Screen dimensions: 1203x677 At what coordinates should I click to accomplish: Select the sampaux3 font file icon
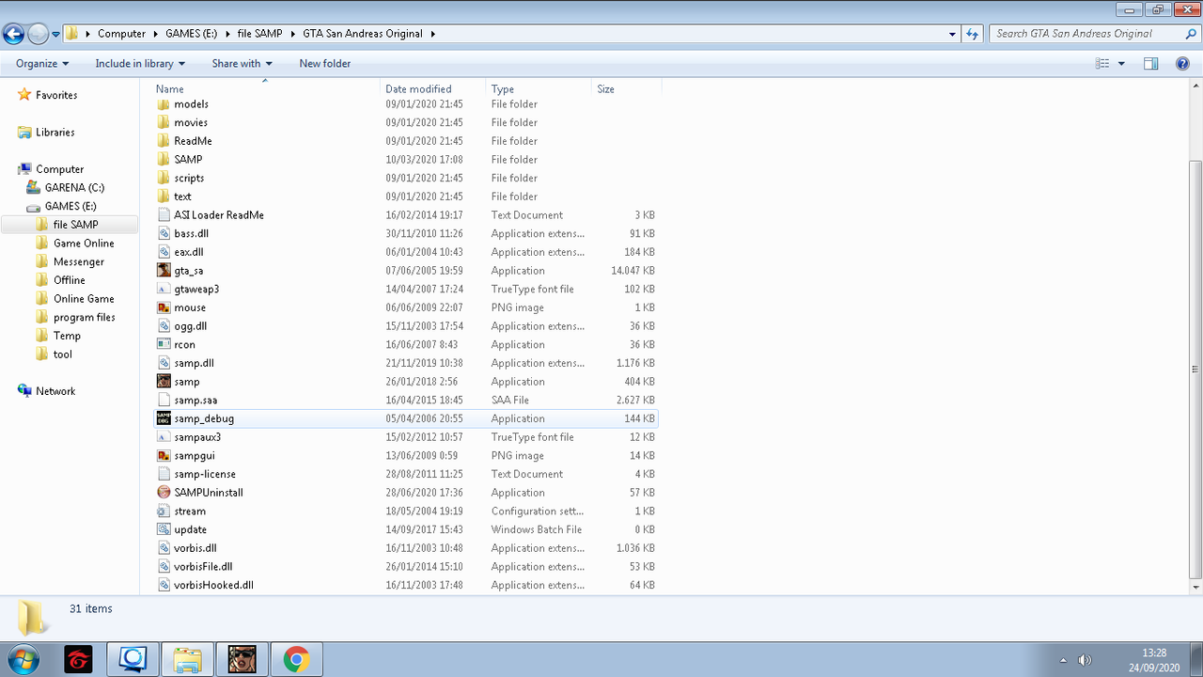pyautogui.click(x=164, y=437)
